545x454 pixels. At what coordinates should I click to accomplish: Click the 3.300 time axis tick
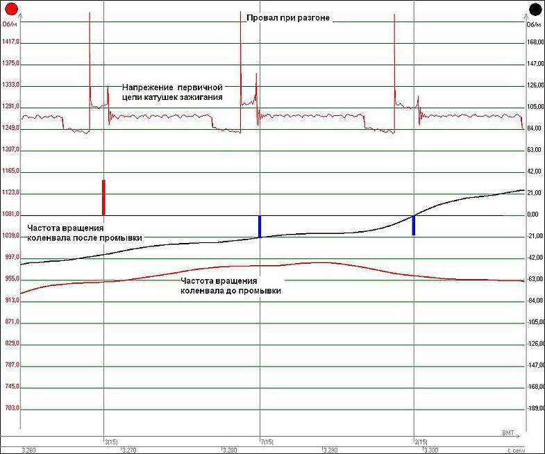[430, 450]
